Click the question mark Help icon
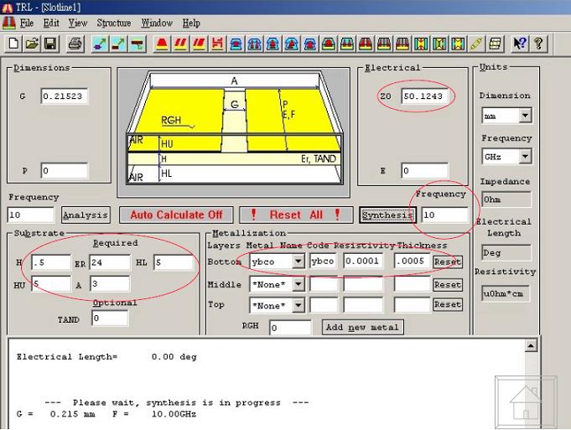 [538, 44]
